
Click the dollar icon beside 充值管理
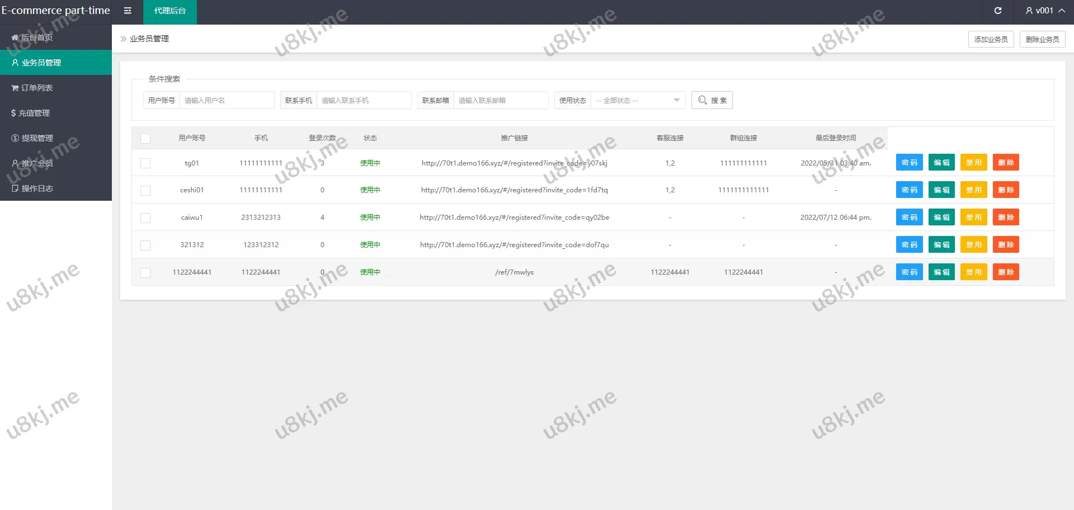(x=13, y=113)
